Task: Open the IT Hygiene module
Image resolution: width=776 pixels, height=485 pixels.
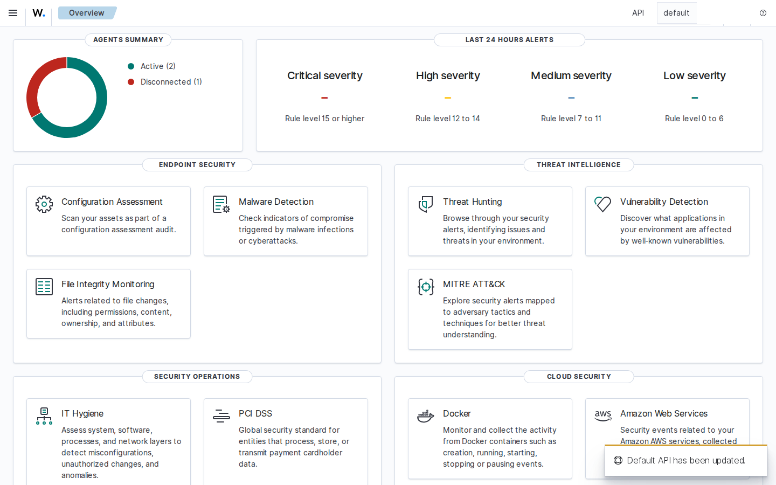Action: click(x=108, y=442)
